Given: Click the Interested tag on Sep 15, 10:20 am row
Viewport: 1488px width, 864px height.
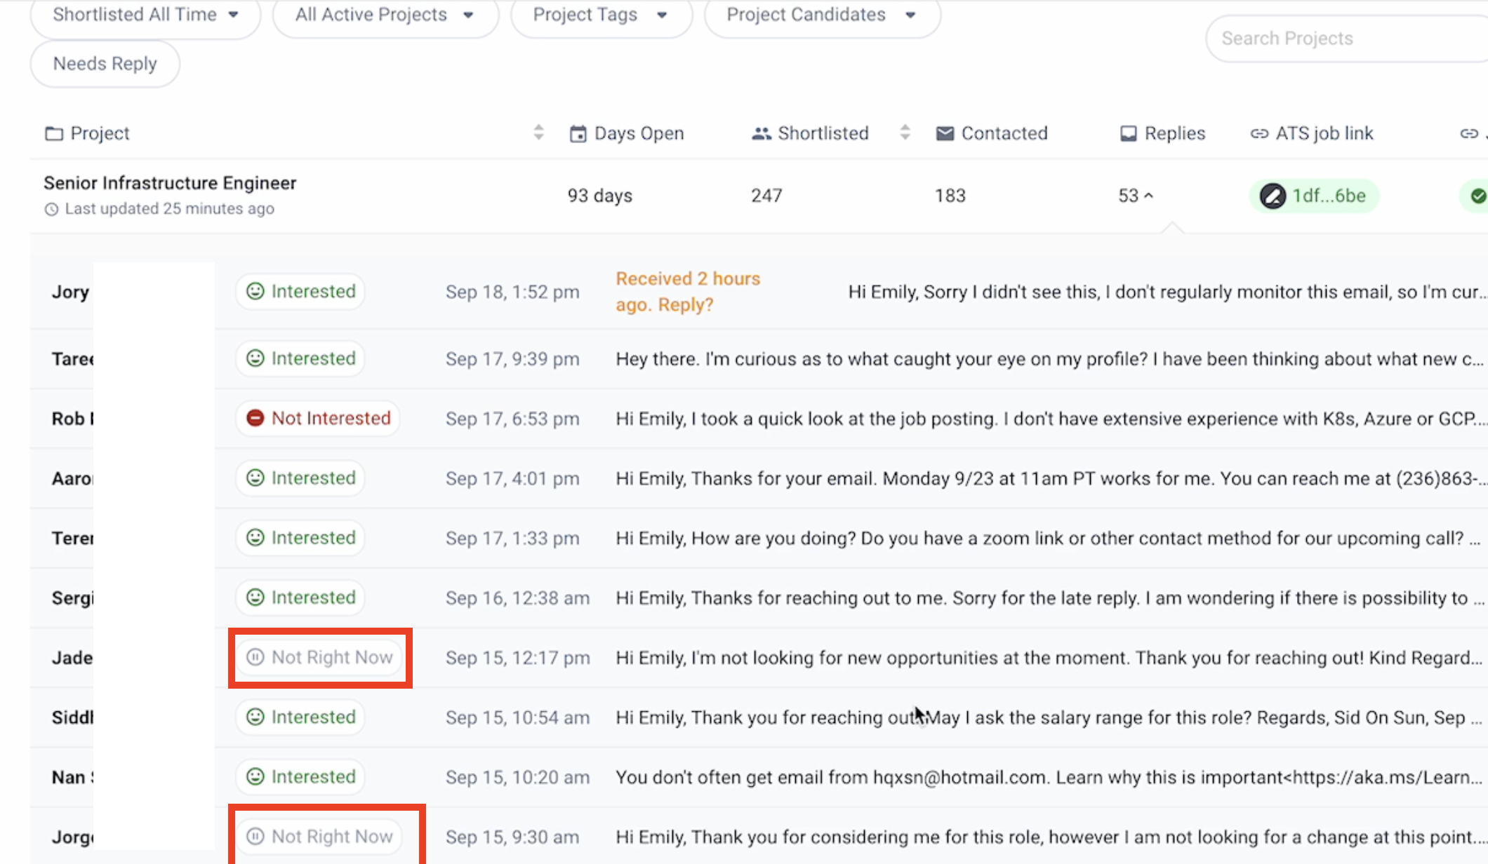Looking at the screenshot, I should [x=300, y=776].
